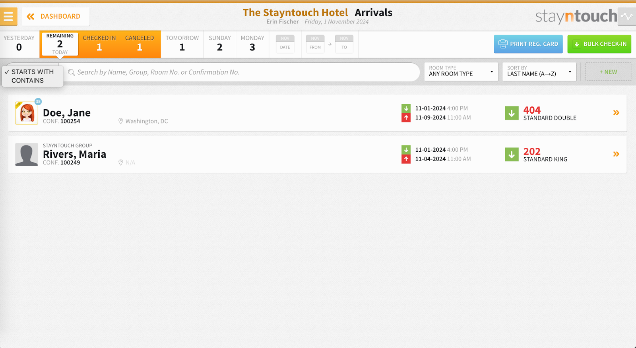636x348 pixels.
Task: Click the Washington, DC location text
Action: coord(147,121)
